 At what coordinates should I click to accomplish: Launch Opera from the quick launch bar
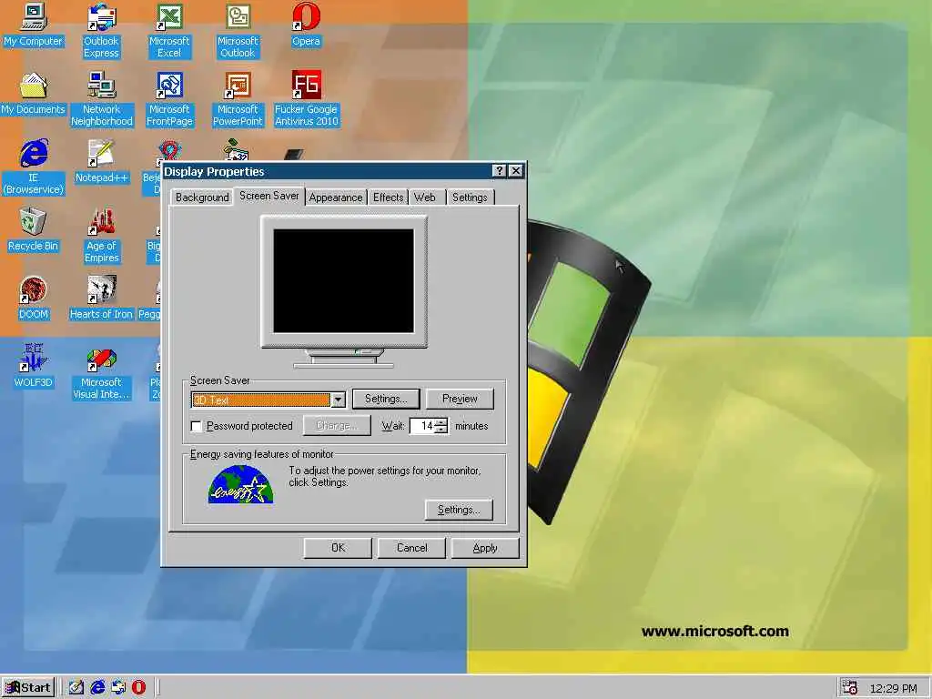(138, 688)
